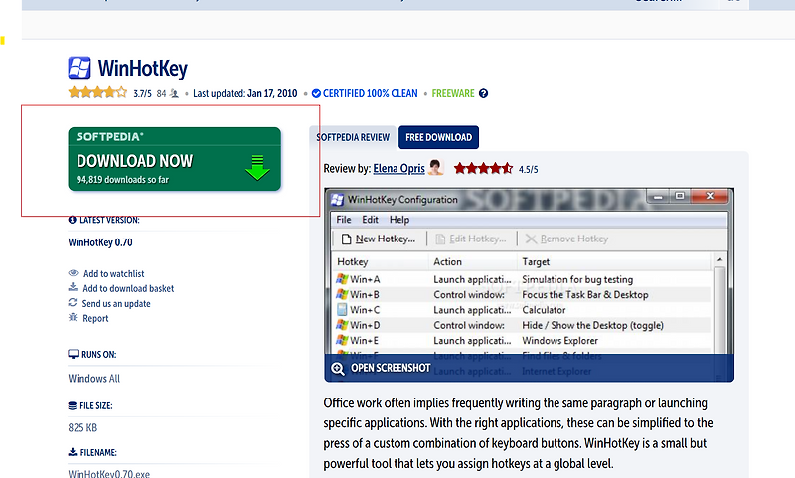
Task: Rate using the user star rating
Action: click(x=97, y=92)
